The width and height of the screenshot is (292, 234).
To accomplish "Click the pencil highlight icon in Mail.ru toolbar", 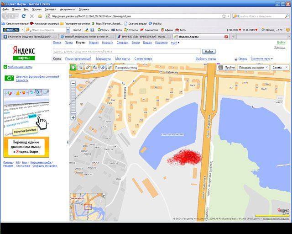I will [x=86, y=30].
